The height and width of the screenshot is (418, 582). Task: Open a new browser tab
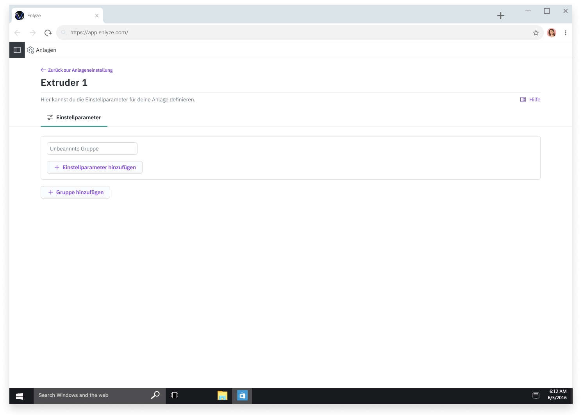[501, 16]
